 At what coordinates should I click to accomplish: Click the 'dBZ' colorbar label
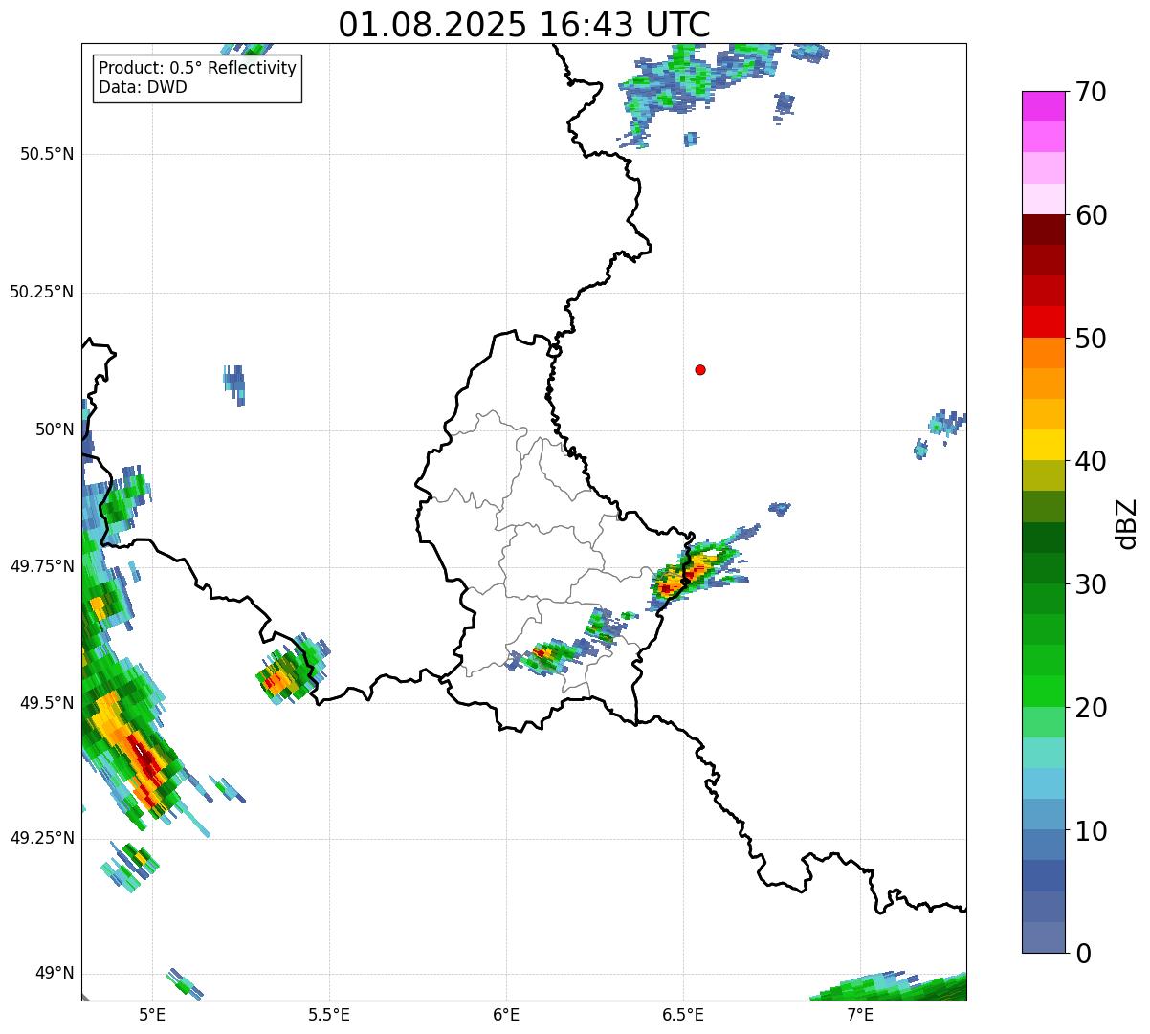click(x=1127, y=523)
